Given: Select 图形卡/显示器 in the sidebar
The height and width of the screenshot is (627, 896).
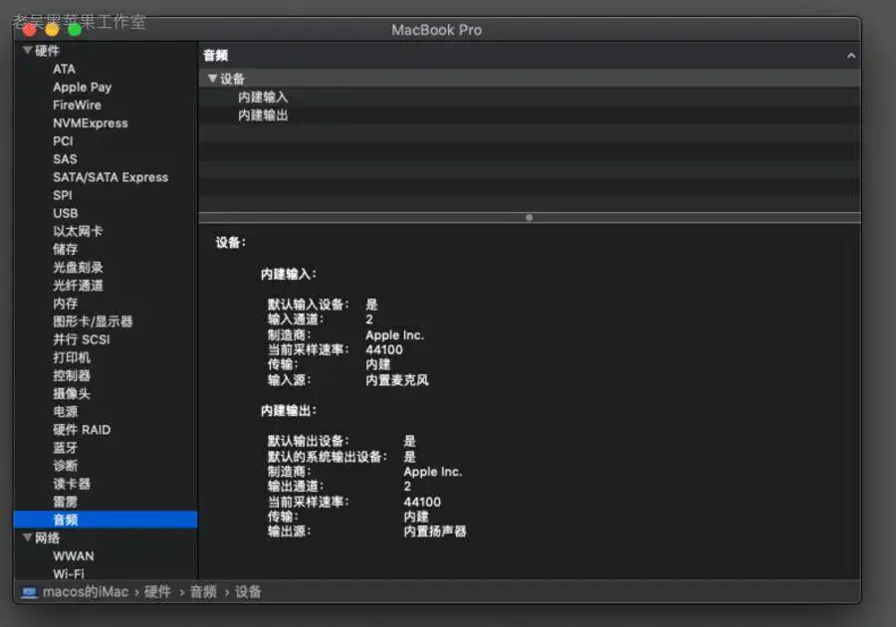Looking at the screenshot, I should 93,321.
